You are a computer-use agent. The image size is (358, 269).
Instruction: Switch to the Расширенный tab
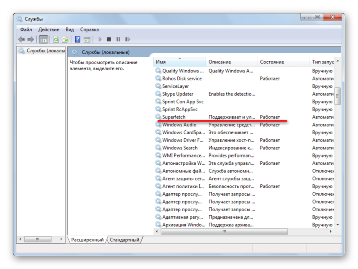(87, 239)
